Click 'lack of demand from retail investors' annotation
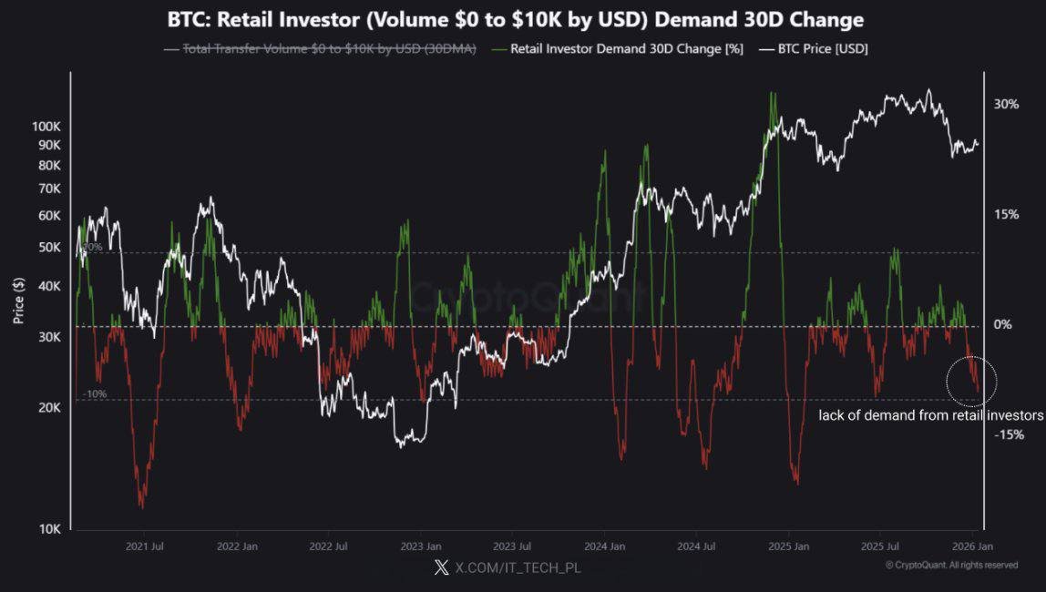Viewport: 1046px width, 592px height. (x=930, y=415)
